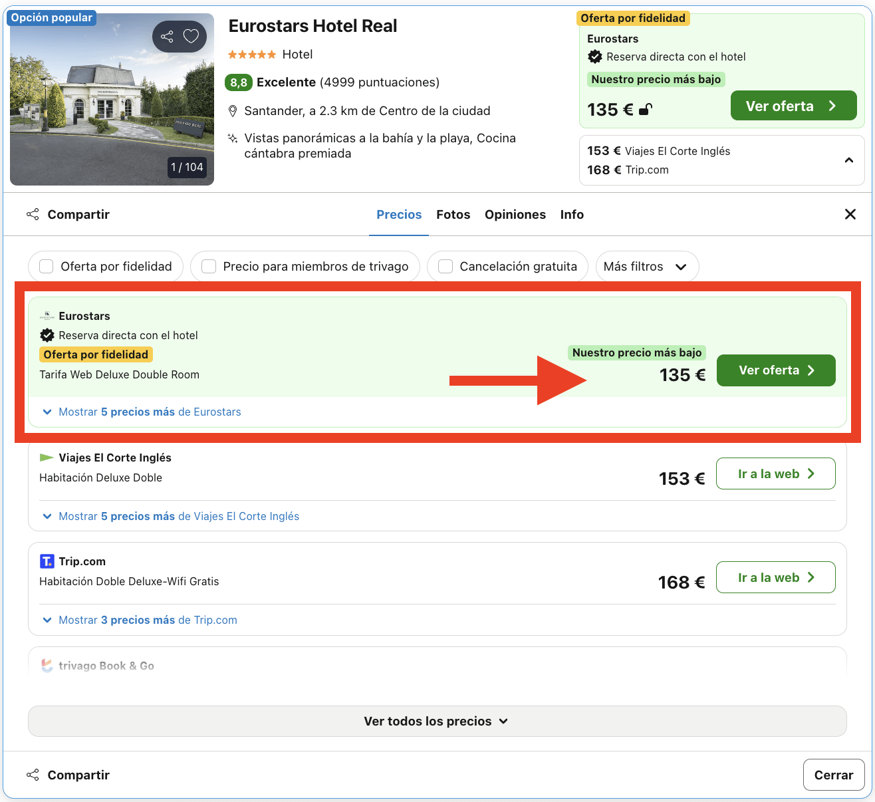Enable the Cancelación gratuita filter
Viewport: 875px width, 802px height.
click(445, 266)
